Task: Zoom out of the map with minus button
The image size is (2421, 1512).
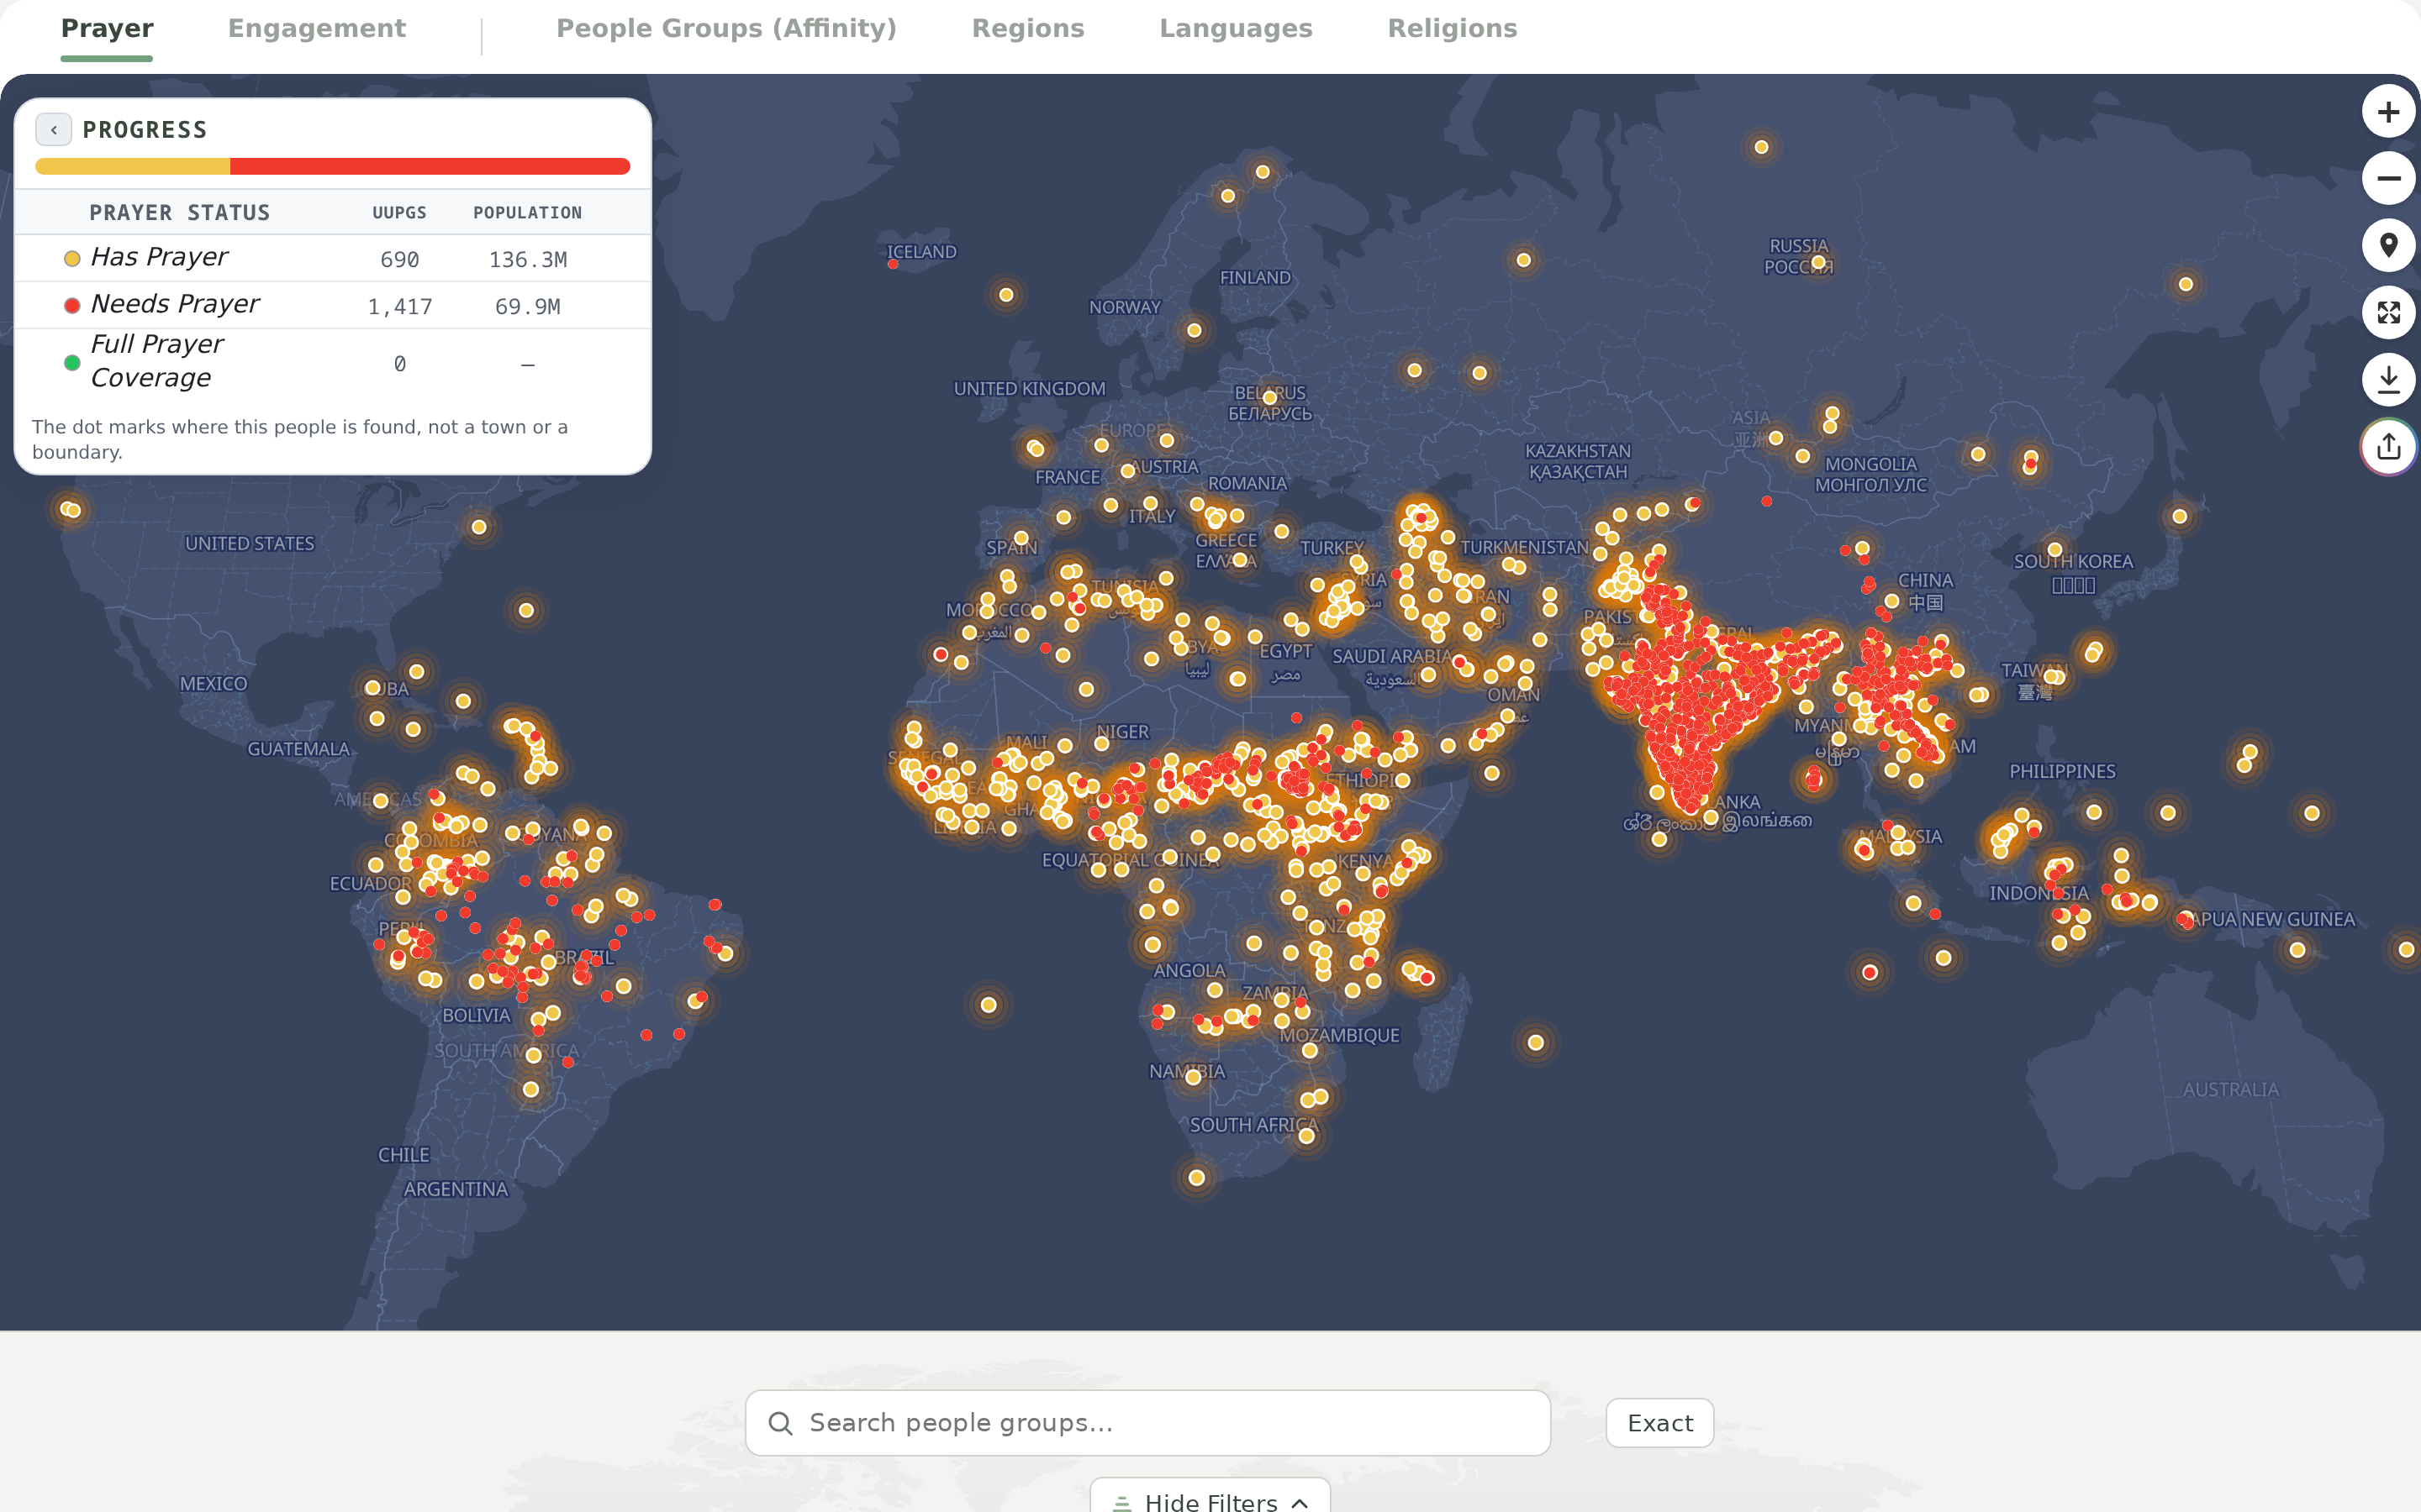Action: point(2388,179)
